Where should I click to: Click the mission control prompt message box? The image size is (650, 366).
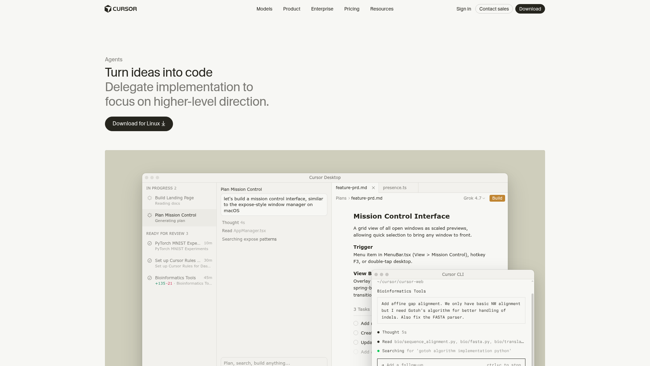(x=274, y=205)
